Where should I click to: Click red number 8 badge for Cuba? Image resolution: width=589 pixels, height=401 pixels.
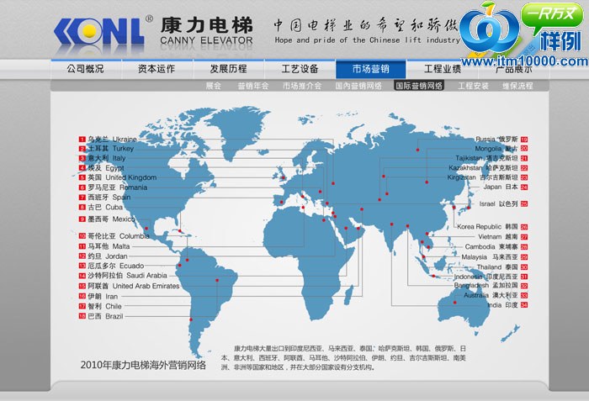pyautogui.click(x=82, y=208)
